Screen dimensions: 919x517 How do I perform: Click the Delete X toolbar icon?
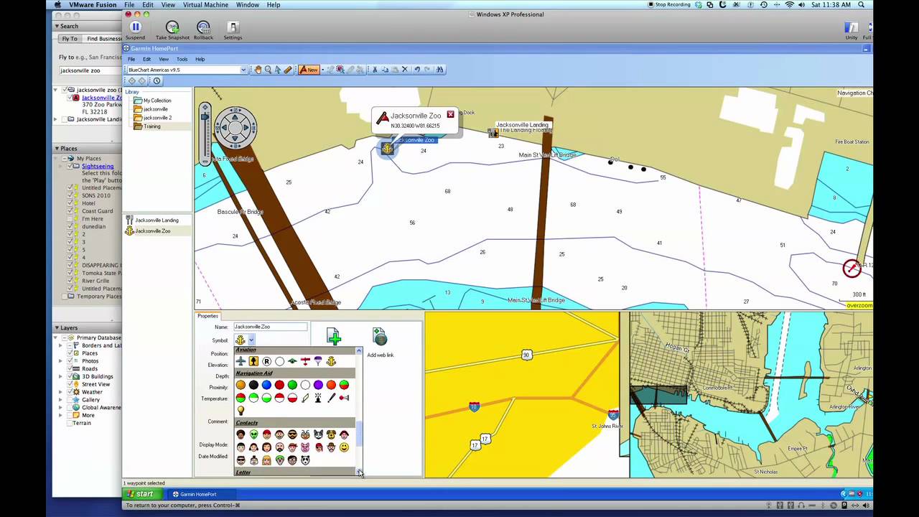point(404,70)
